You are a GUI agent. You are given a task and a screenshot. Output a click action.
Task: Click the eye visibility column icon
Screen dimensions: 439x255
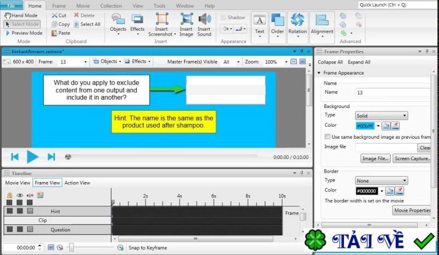point(20,195)
